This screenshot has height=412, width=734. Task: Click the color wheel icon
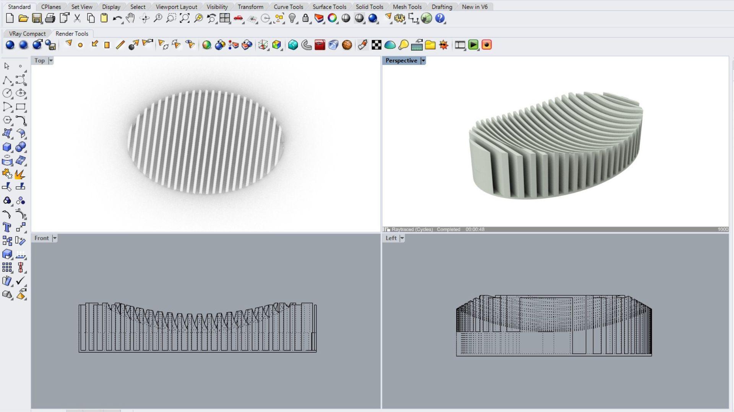(332, 18)
